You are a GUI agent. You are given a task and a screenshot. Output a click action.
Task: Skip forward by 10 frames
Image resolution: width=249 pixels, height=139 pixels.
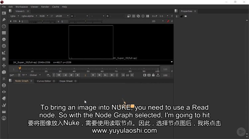pos(132,75)
